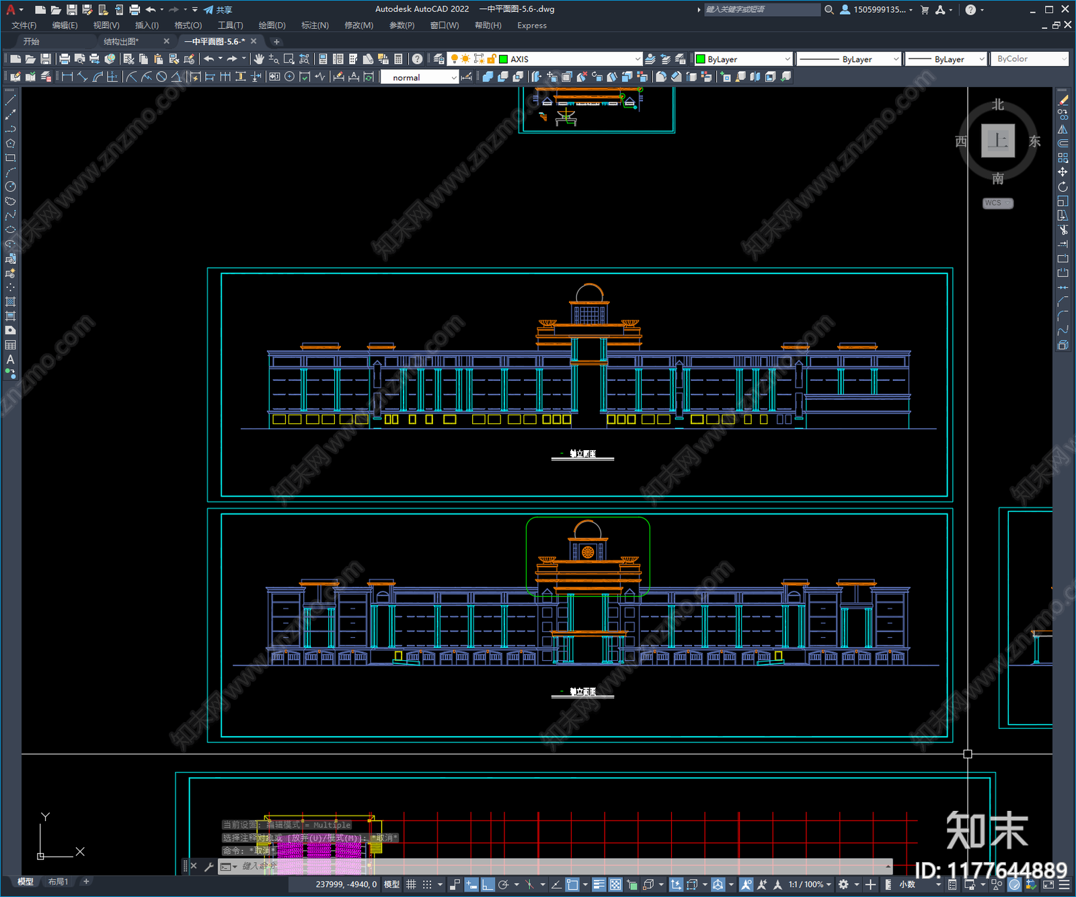The height and width of the screenshot is (897, 1076).
Task: Click the Undo arrow in the standard toolbar
Action: [x=208, y=59]
